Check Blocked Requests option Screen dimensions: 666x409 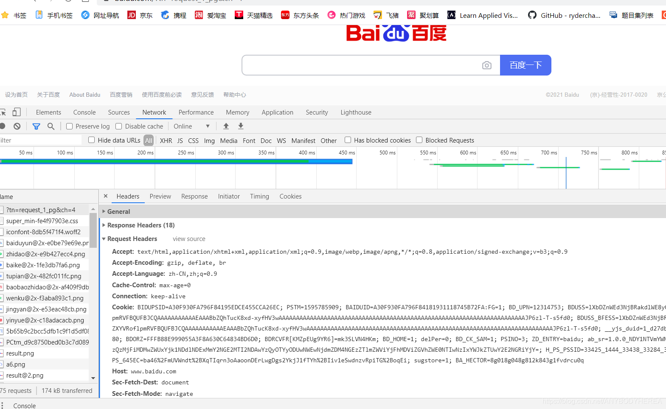[x=419, y=140]
